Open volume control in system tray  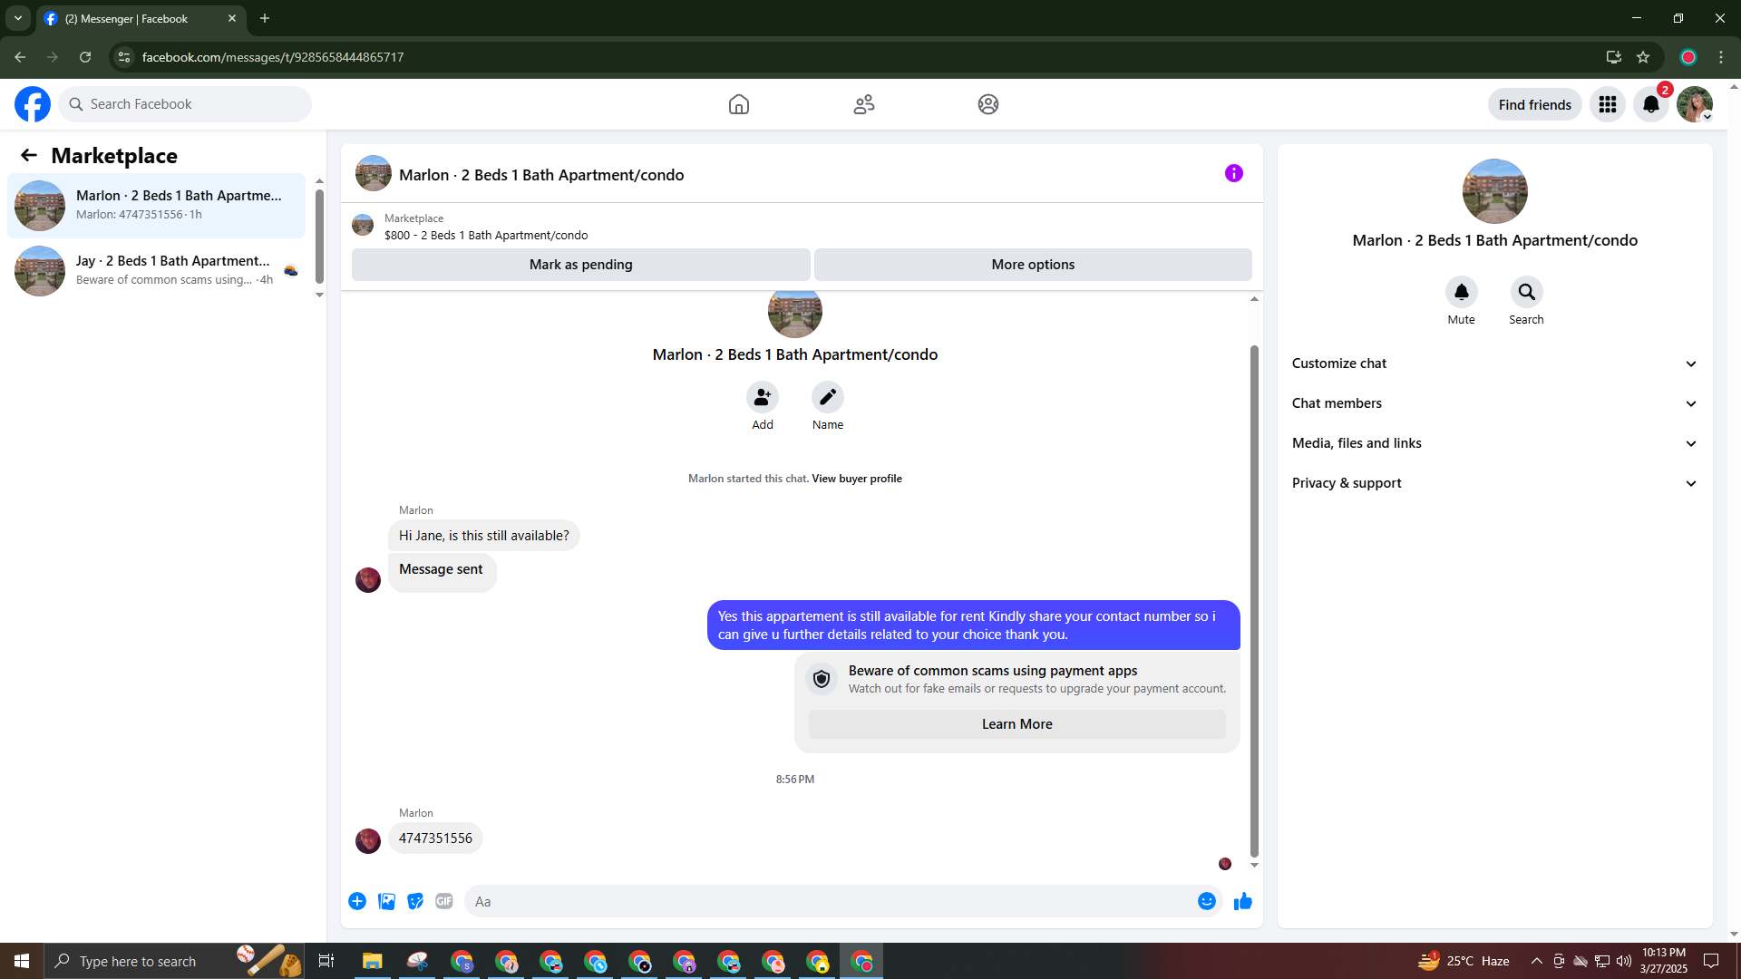pos(1624,961)
